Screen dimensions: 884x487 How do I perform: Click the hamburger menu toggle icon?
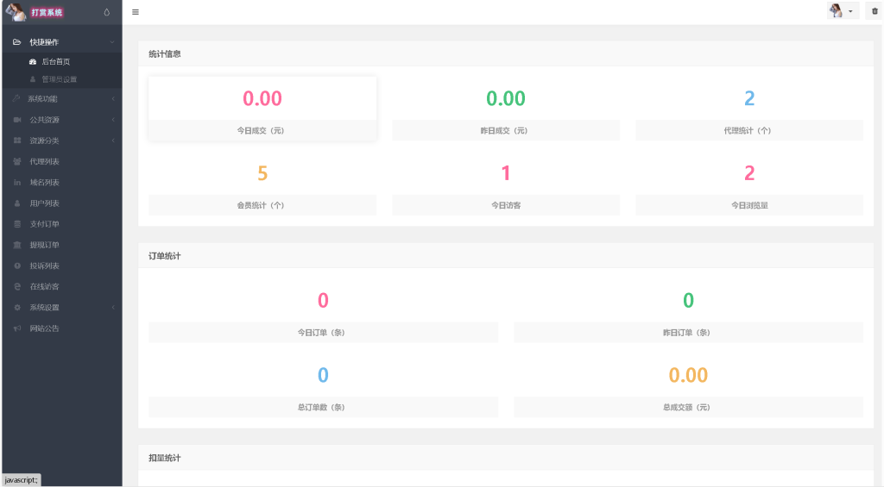136,12
